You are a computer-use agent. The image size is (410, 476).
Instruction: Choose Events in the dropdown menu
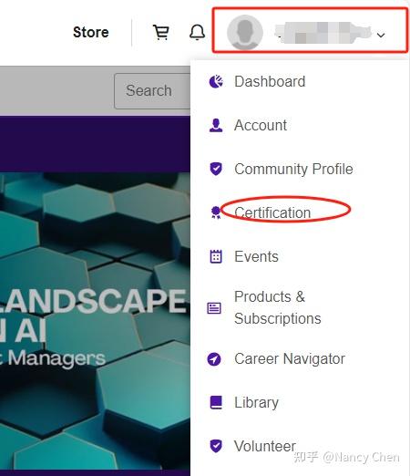tap(256, 256)
